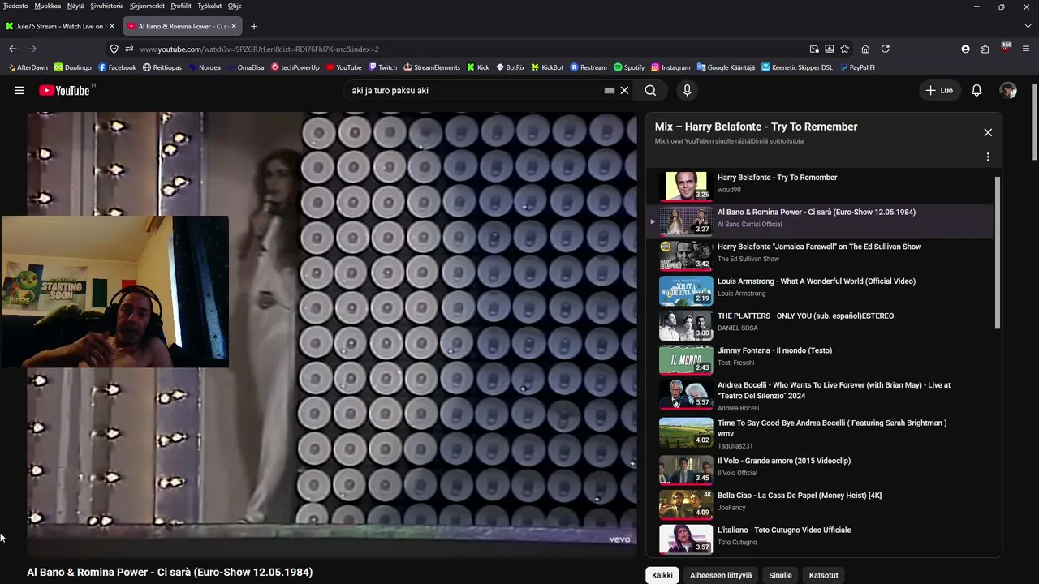1039x584 pixels.
Task: Click the playlist panel scrollbar
Action: click(998, 253)
